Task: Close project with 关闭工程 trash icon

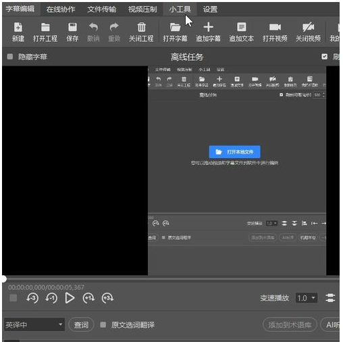Action: [x=141, y=32]
